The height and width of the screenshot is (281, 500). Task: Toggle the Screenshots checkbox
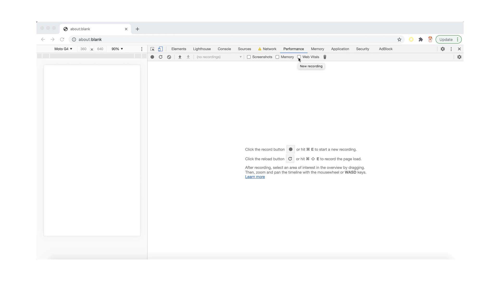click(x=249, y=57)
